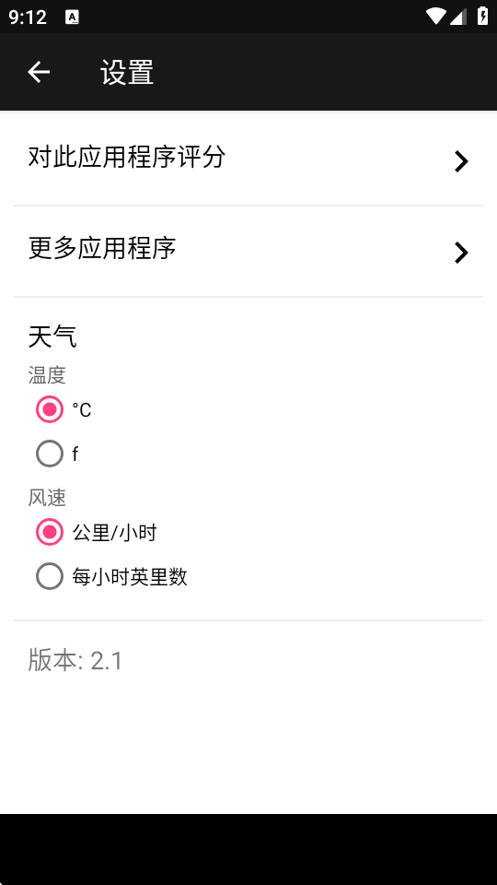Tap the back arrow in the header

point(39,72)
